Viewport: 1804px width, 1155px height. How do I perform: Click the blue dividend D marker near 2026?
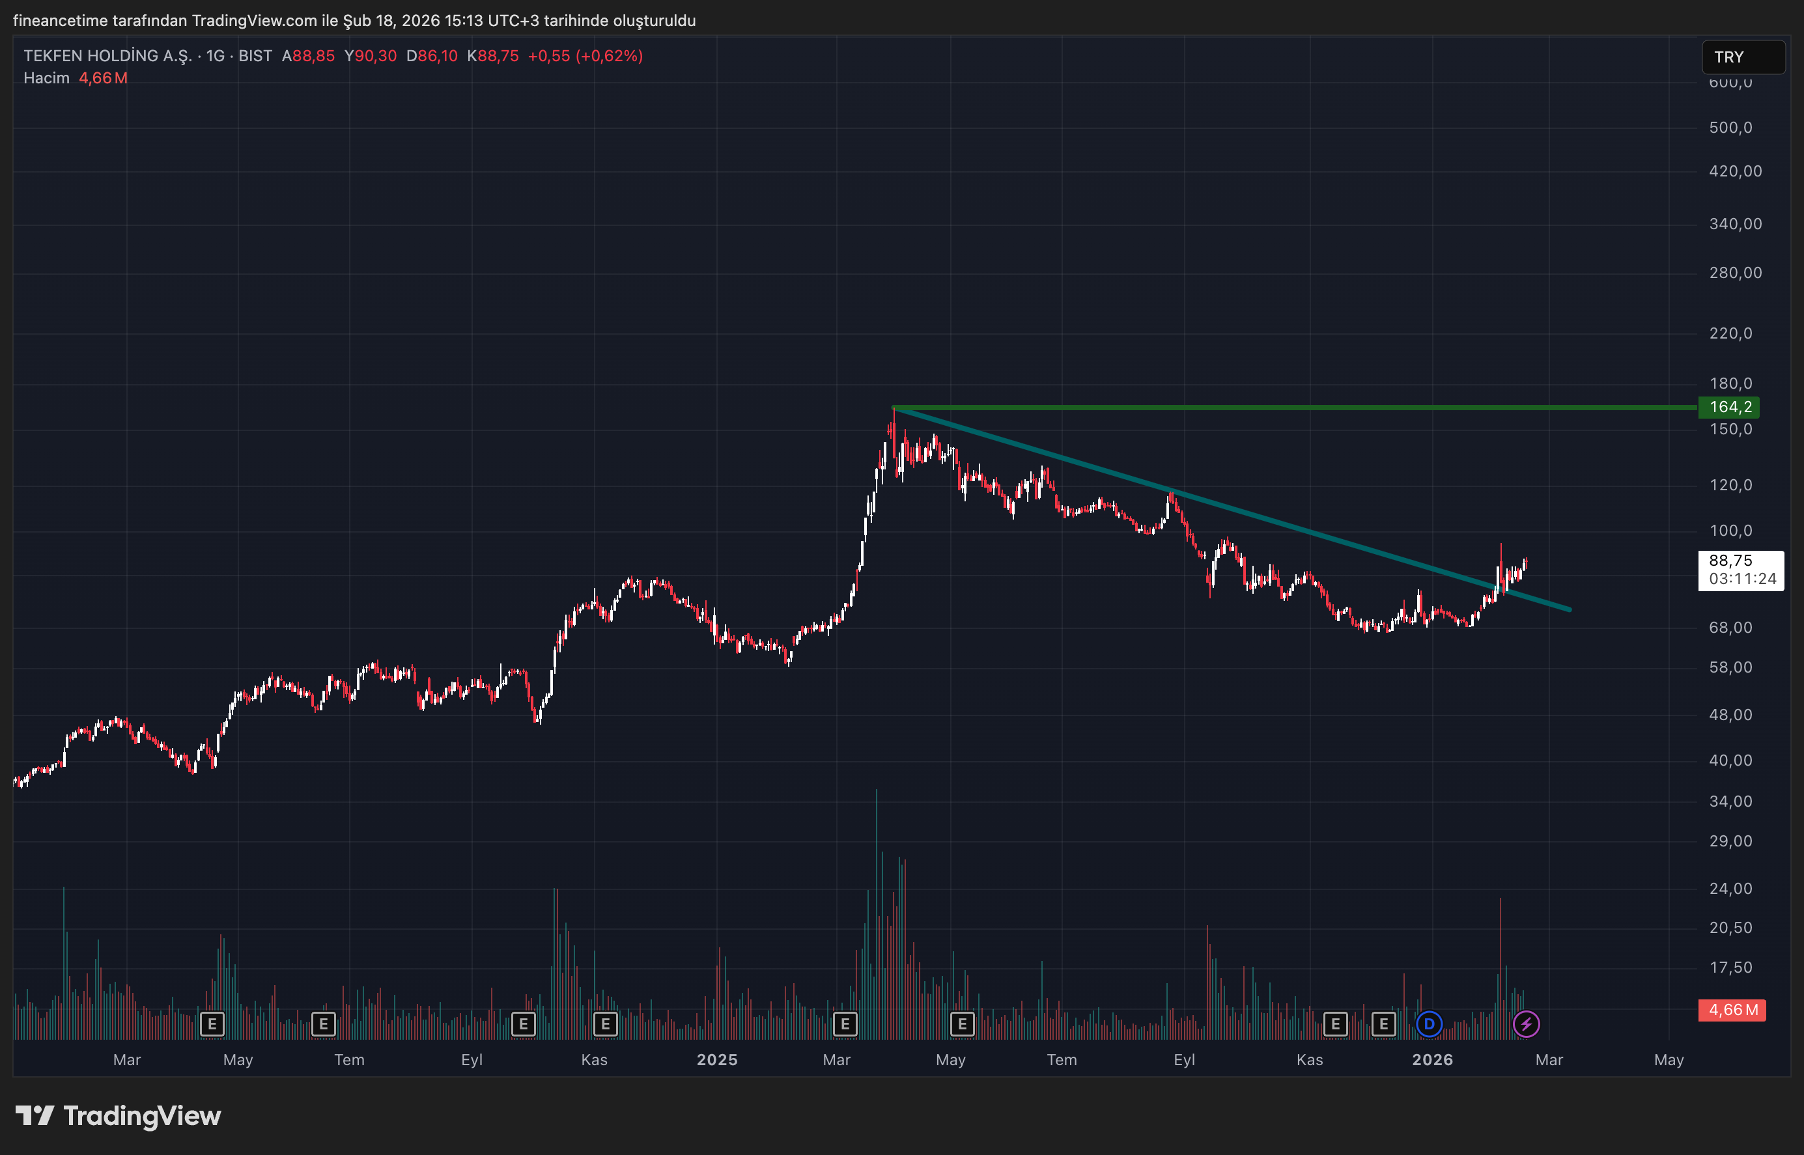[1430, 1023]
